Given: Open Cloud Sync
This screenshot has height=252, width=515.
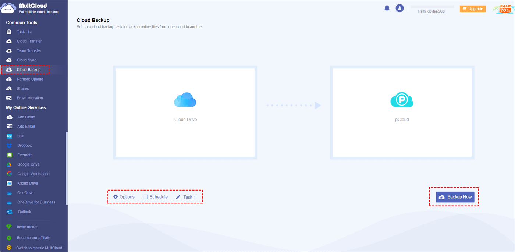Looking at the screenshot, I should (x=26, y=60).
